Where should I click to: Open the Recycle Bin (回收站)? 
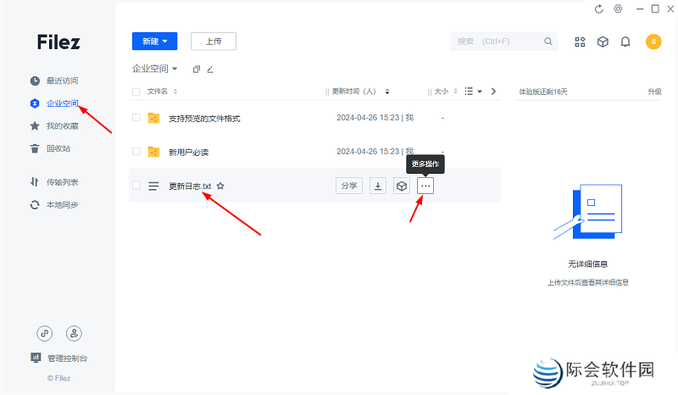point(50,148)
